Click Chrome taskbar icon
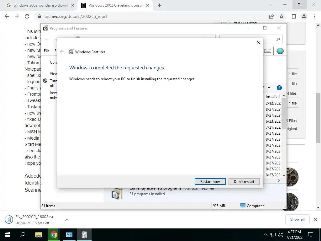Viewport: 321px width, 241px height. pos(54,235)
